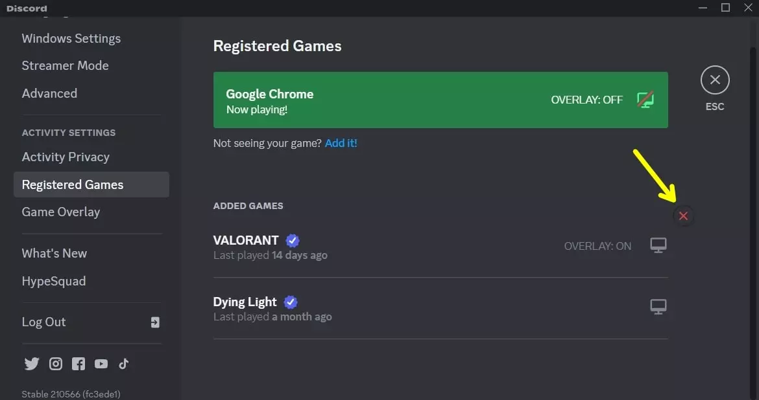Image resolution: width=759 pixels, height=400 pixels.
Task: Close settings with the ESC circle icon
Action: click(714, 79)
